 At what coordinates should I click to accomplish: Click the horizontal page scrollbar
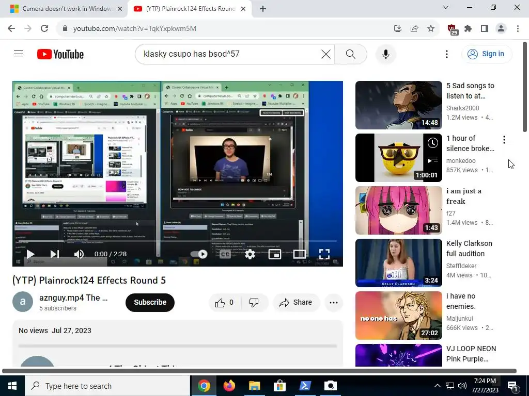259,371
